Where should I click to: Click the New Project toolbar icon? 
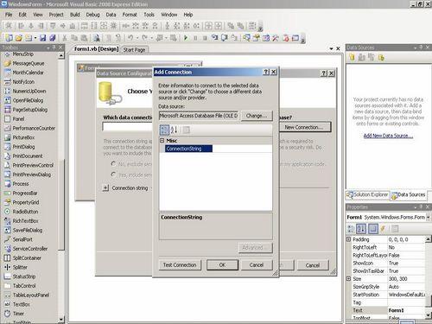[x=9, y=38]
